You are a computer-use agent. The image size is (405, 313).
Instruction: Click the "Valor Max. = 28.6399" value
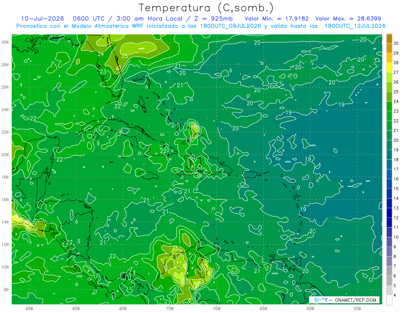(x=348, y=19)
